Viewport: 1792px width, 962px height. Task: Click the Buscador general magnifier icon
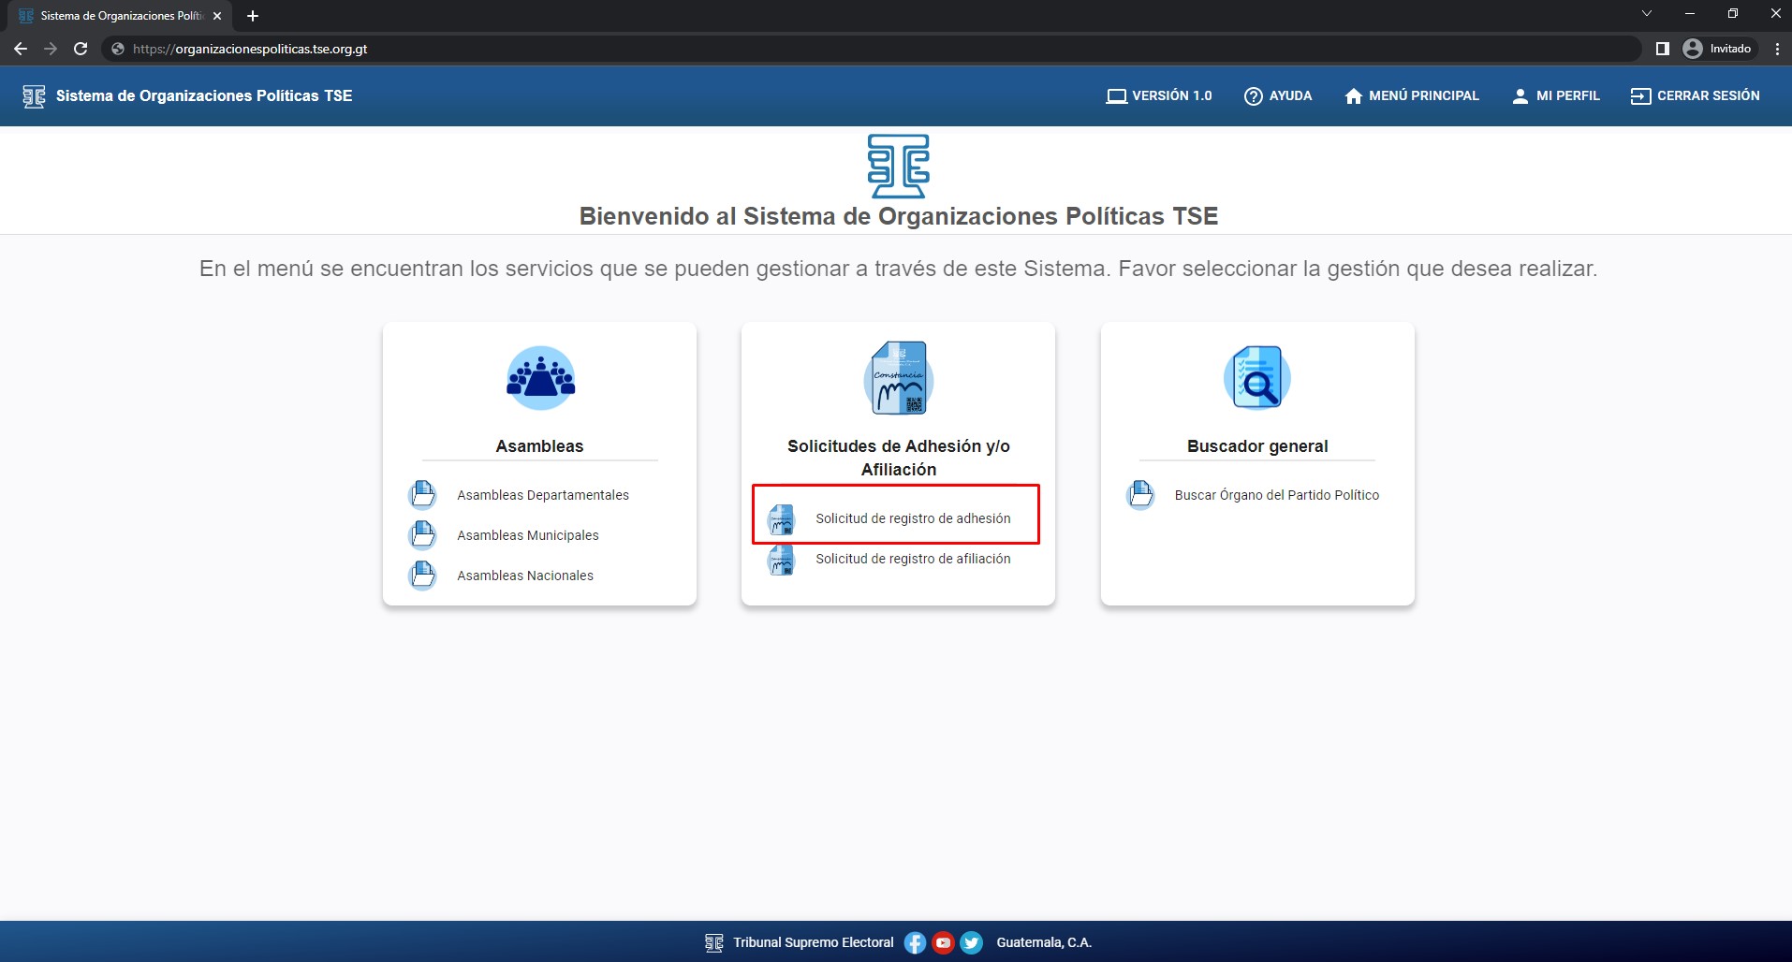point(1256,378)
